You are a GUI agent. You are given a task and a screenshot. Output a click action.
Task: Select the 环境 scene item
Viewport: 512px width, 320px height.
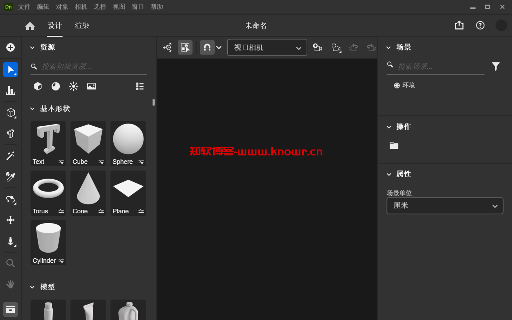(404, 85)
